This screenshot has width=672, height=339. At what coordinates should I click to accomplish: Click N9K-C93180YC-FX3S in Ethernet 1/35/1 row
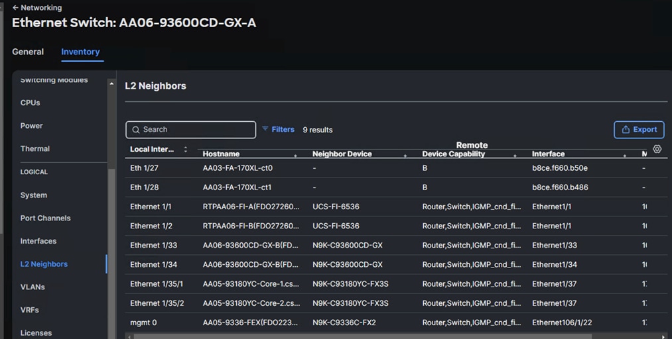(x=350, y=284)
